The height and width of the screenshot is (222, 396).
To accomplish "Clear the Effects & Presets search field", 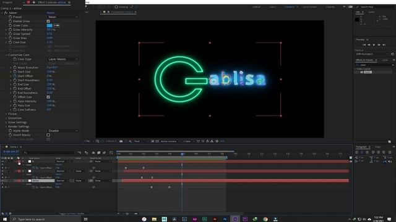I will pos(393,65).
